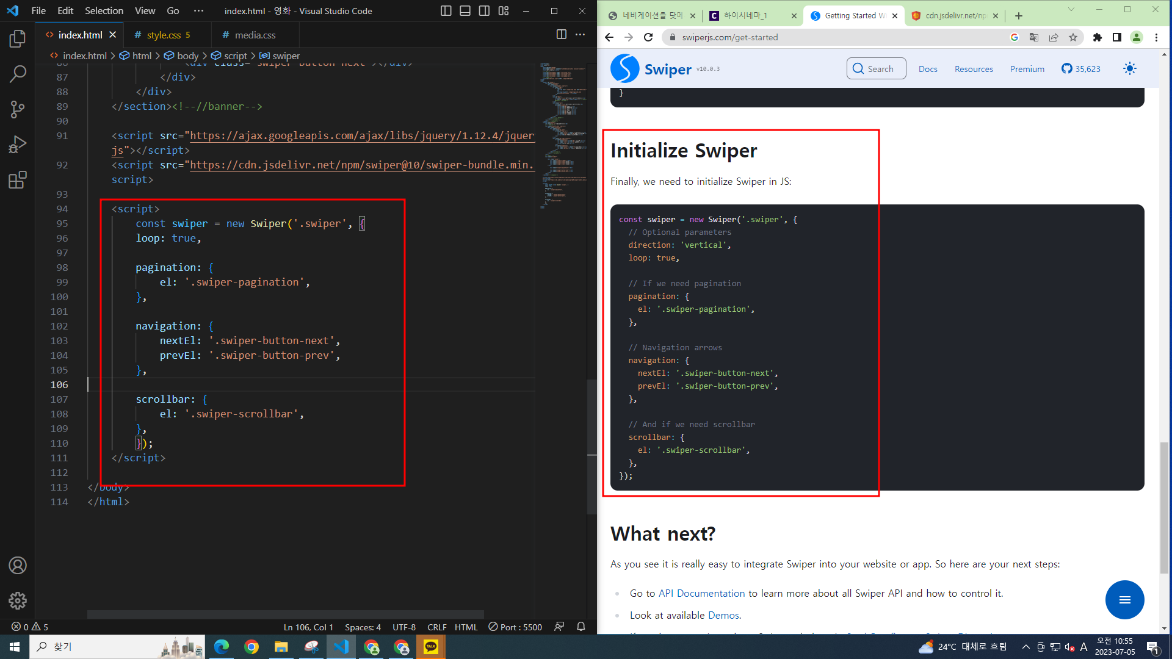Click the Swiper Search box
1172x659 pixels.
[875, 69]
